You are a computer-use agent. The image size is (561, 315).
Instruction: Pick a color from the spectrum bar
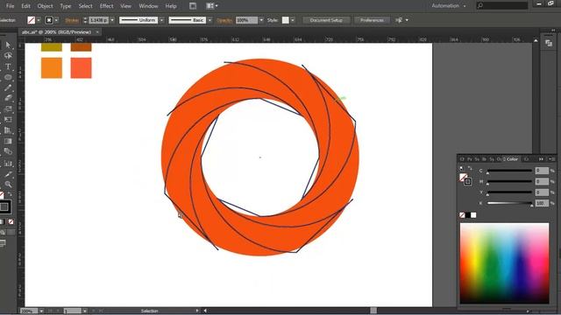[505, 263]
